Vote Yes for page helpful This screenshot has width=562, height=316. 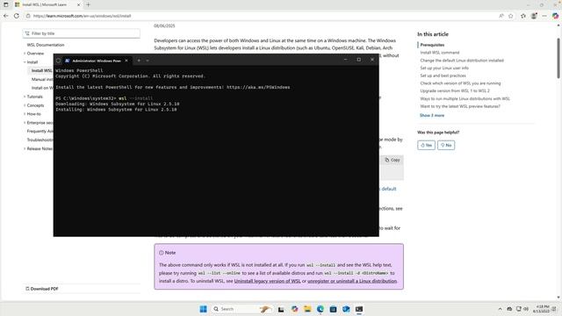click(426, 145)
